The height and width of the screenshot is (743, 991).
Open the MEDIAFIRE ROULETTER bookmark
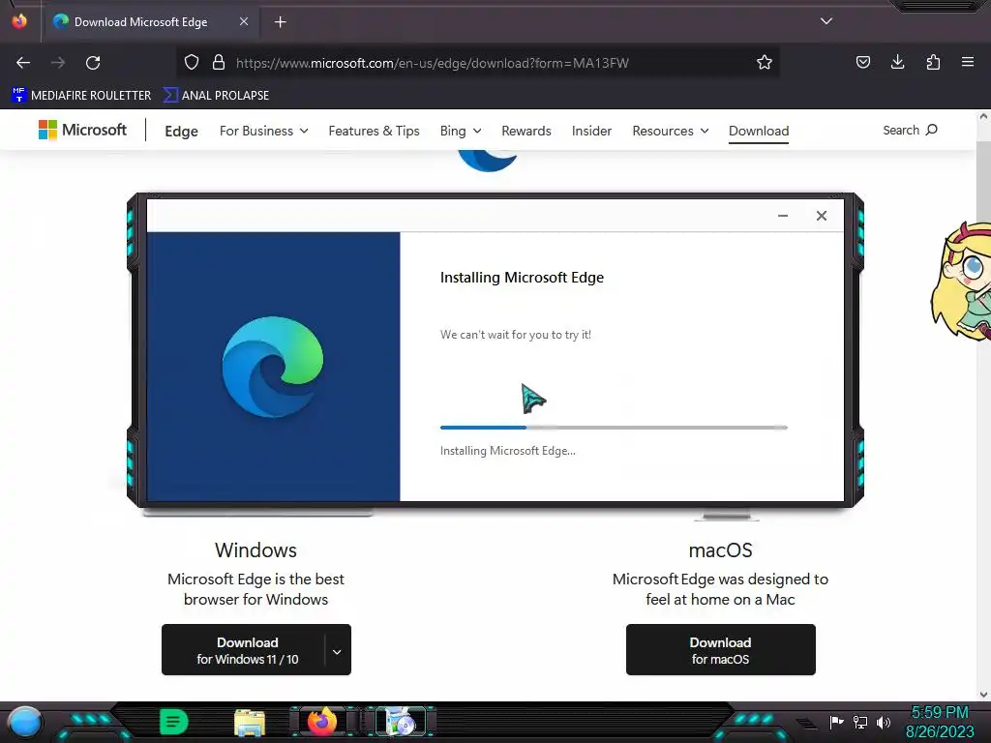81,96
